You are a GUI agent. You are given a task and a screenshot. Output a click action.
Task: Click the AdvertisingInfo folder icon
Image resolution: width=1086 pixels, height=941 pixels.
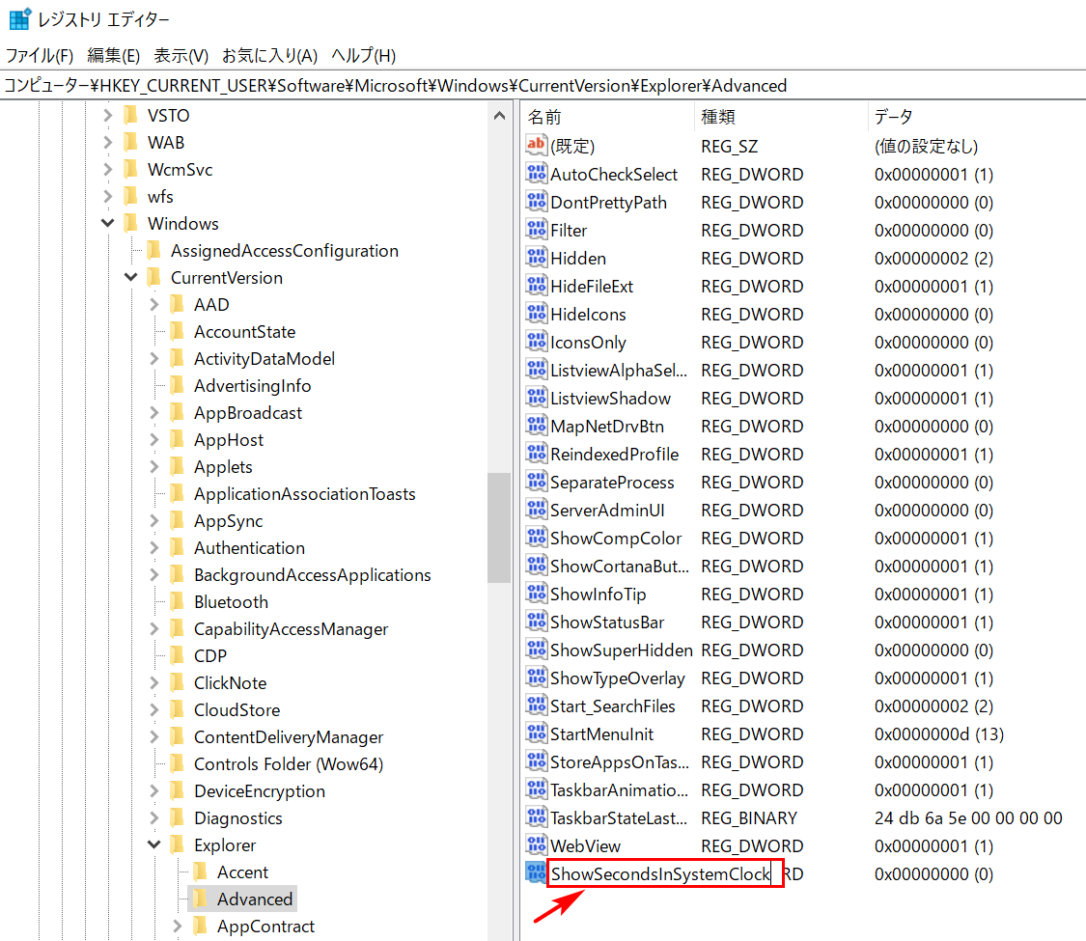click(177, 386)
